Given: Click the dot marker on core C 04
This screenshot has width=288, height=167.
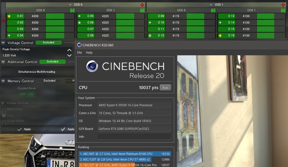Looking at the screenshot, I should 9,35.
